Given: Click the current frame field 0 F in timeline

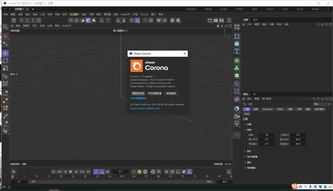Looking at the screenshot, I should point(120,172).
